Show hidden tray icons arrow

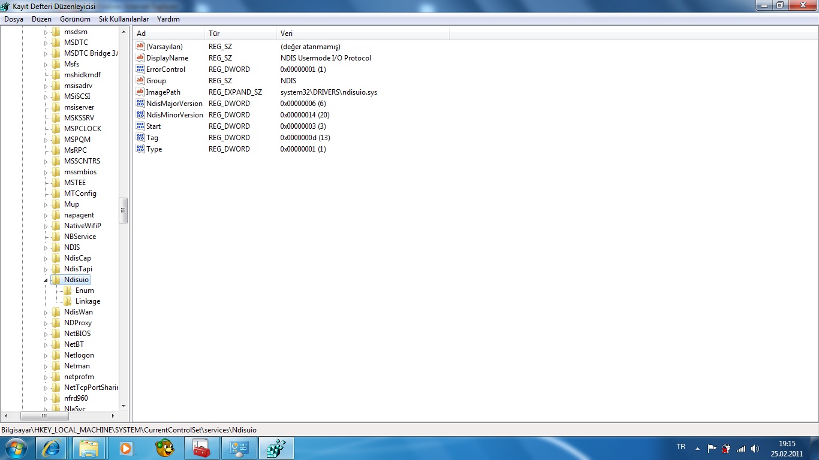tap(697, 448)
